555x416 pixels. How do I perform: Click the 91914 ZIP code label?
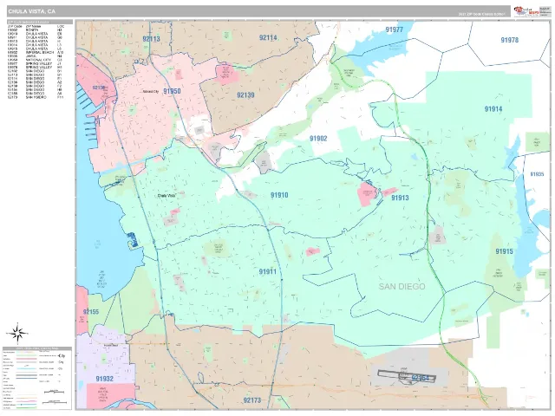tap(493, 109)
